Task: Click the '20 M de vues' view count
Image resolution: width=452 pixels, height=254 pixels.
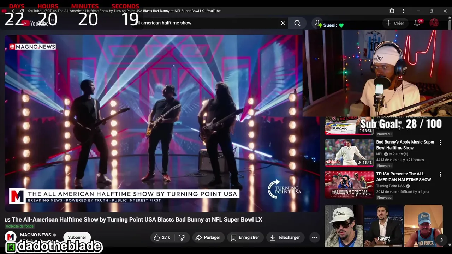Action: (x=386, y=192)
